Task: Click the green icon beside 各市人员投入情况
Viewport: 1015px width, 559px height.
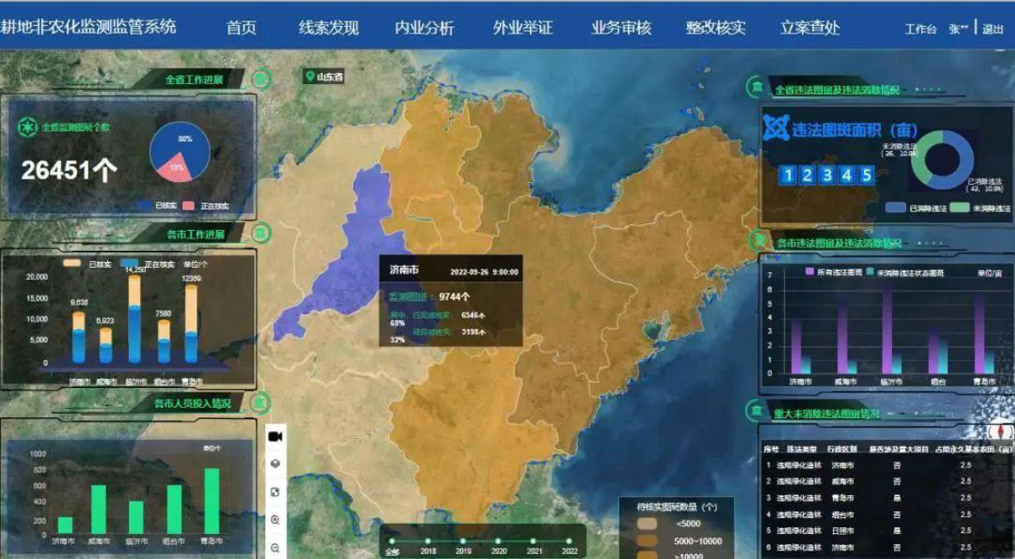Action: [x=261, y=404]
